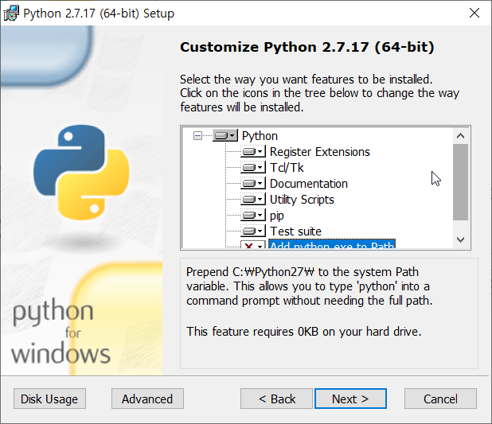
Task: Open install-option dropdown for Tcl/Tk
Action: click(253, 168)
